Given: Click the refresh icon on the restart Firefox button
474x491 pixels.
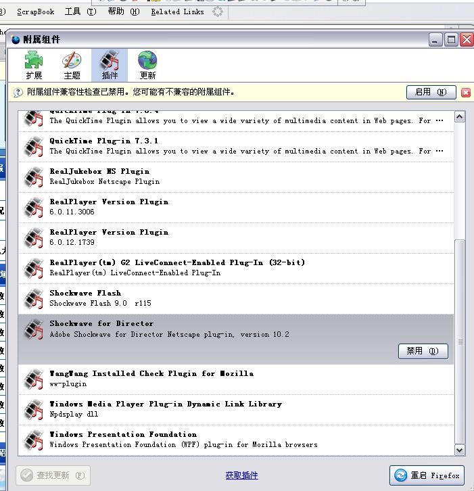Looking at the screenshot, I should pyautogui.click(x=400, y=475).
